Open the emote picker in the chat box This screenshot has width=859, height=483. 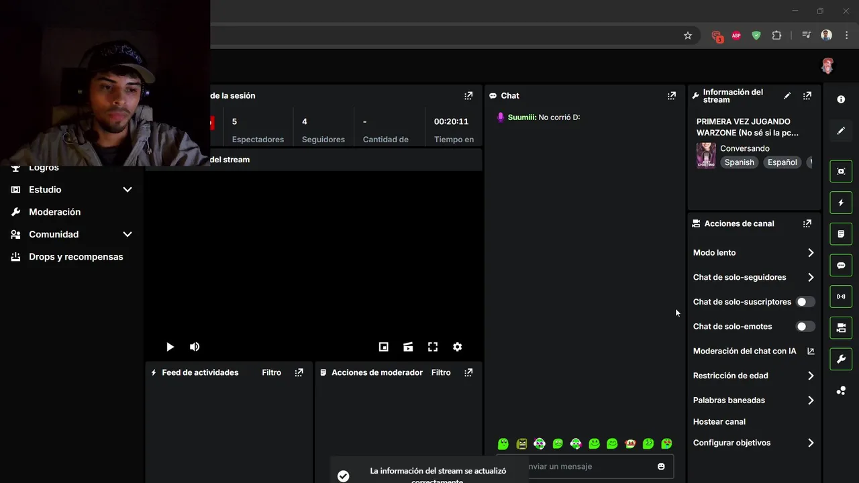(x=661, y=466)
